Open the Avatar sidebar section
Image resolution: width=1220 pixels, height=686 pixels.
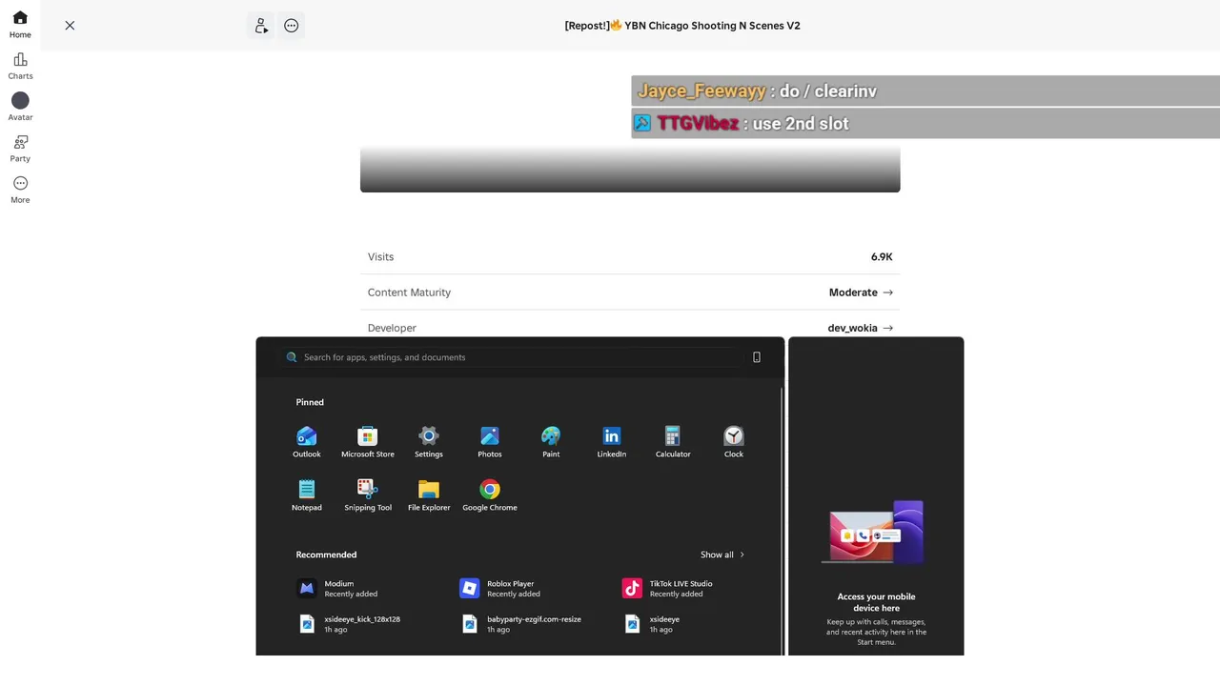point(20,108)
